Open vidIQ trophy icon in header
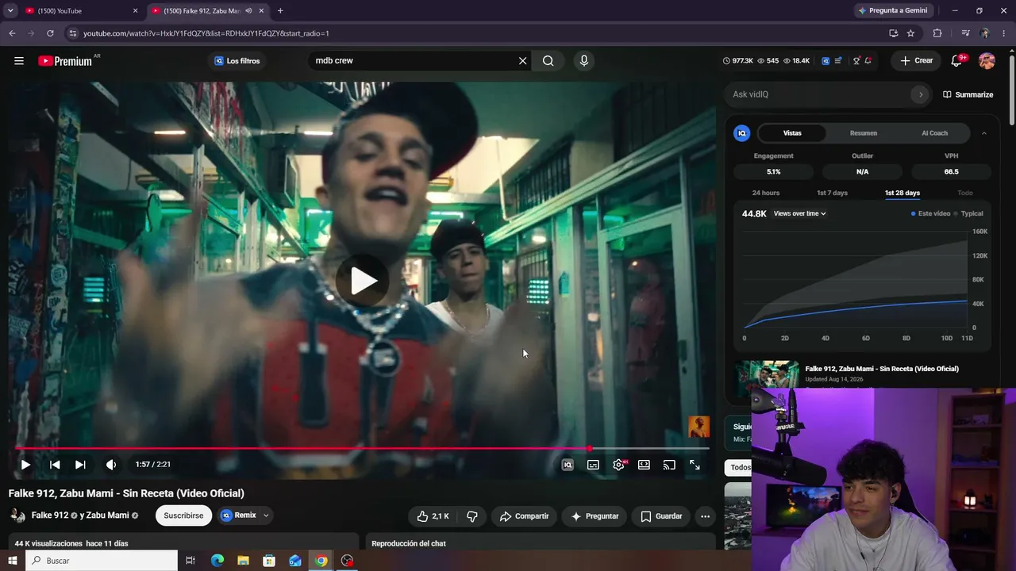Image resolution: width=1016 pixels, height=571 pixels. pyautogui.click(x=856, y=60)
